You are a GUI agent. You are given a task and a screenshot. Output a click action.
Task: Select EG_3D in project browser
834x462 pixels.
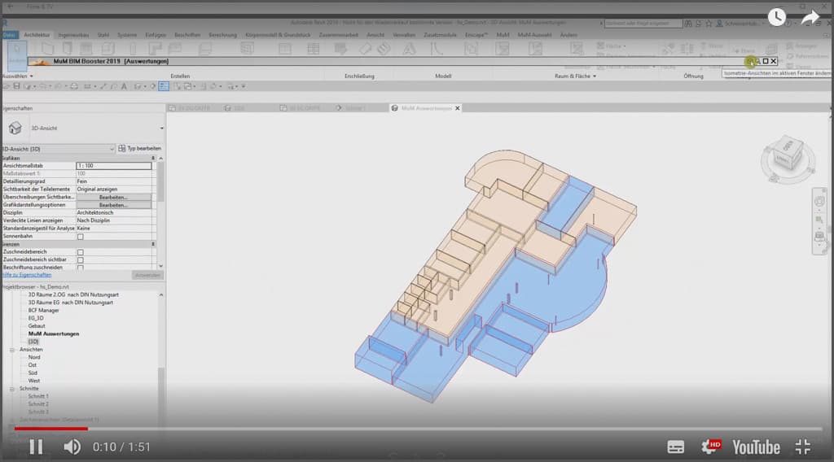[36, 319]
